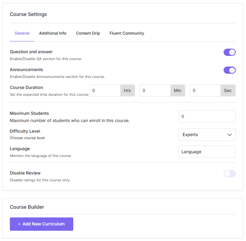Screen dimensions: 246x241
Task: Go to the Content Drip tab
Action: click(x=88, y=33)
